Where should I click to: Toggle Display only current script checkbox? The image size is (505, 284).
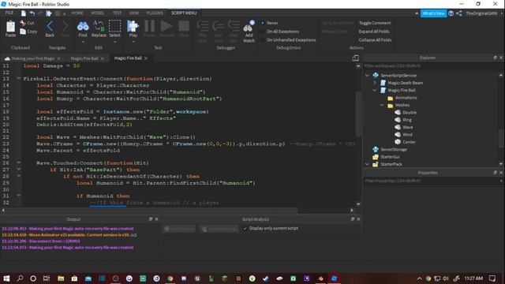(x=245, y=228)
